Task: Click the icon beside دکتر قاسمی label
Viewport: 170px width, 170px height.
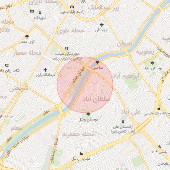Action: pyautogui.click(x=159, y=109)
